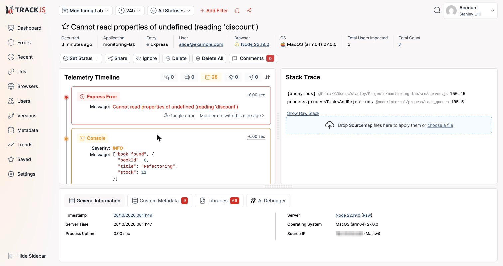Click the Add Filter button
Viewport: 503px width, 266px height.
(x=214, y=11)
